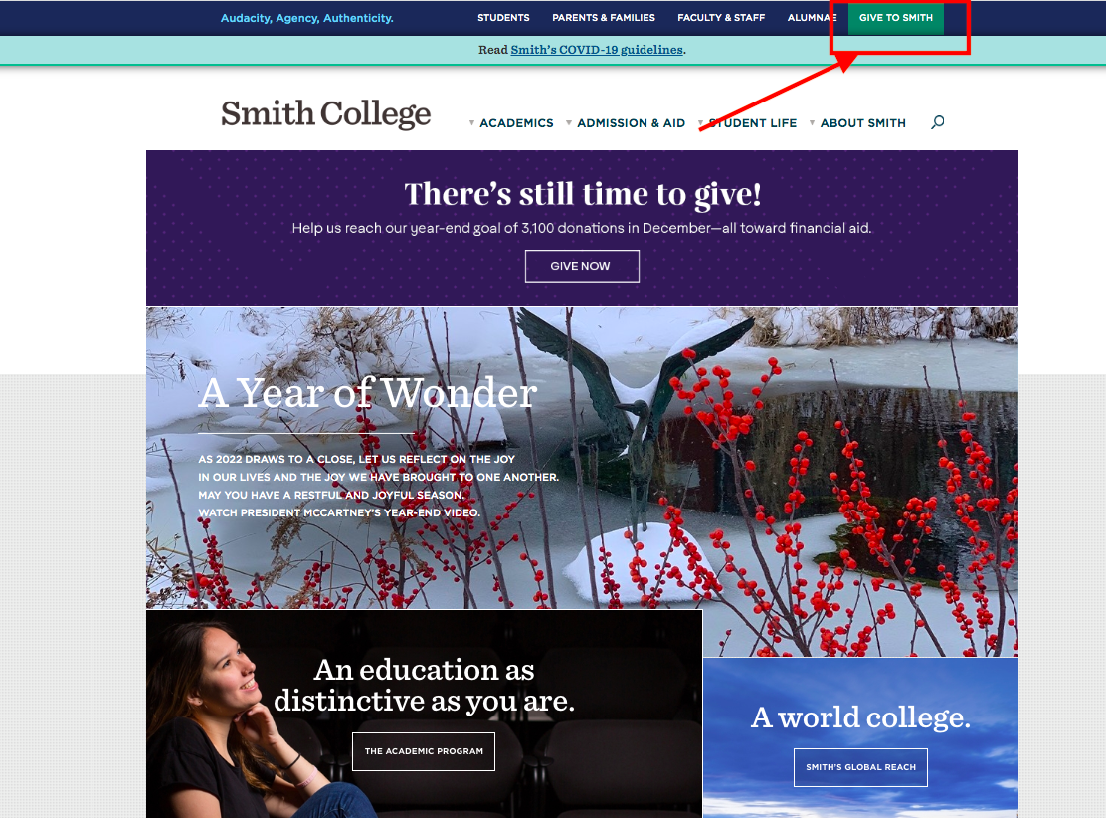
Task: Click The Academic Program button
Action: (424, 751)
